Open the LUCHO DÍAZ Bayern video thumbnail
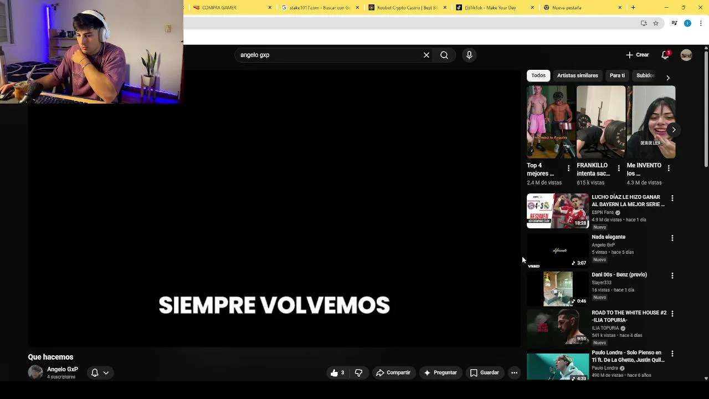Image resolution: width=709 pixels, height=399 pixels. [x=557, y=211]
